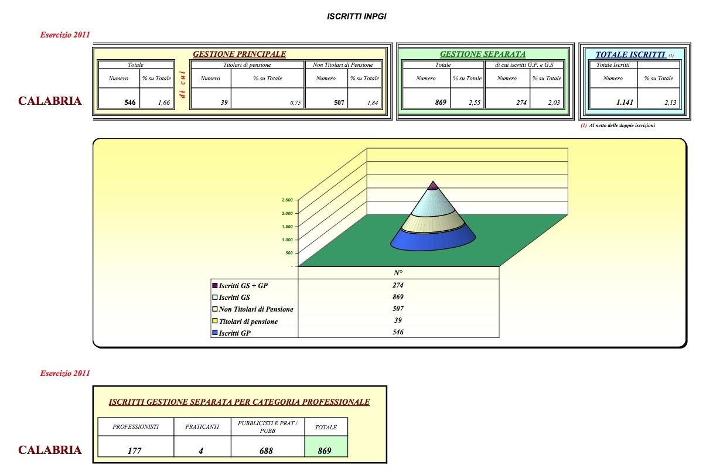Select value 688 under Pubblicisti

(x=267, y=451)
